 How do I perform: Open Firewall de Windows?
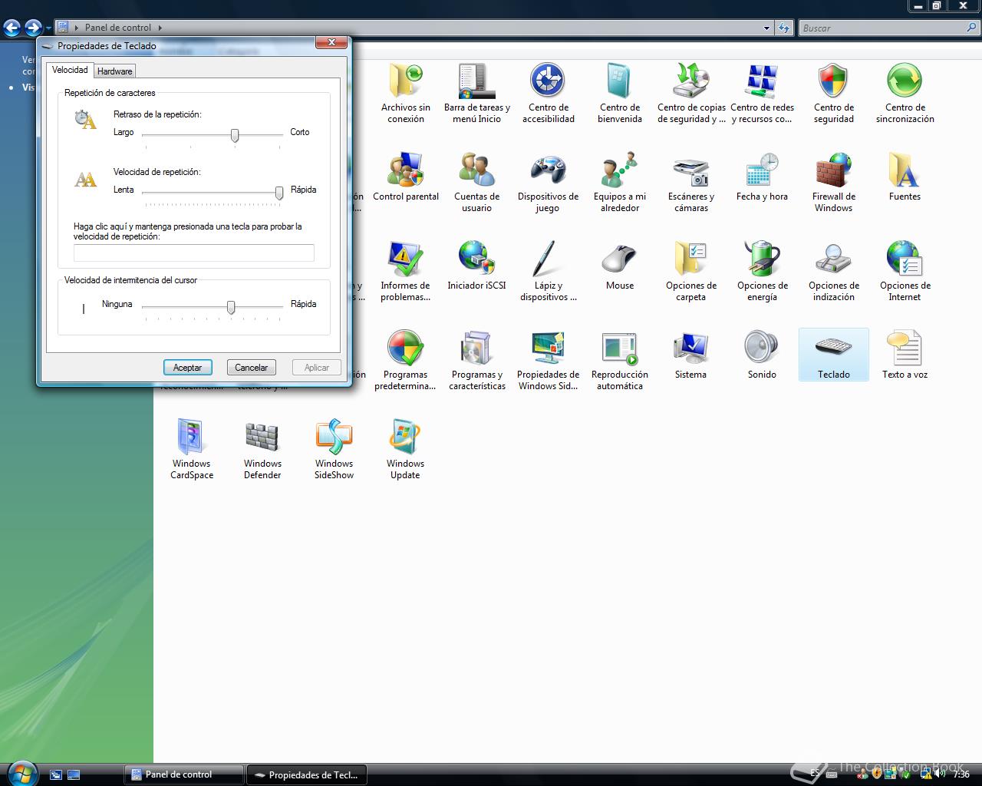click(x=833, y=183)
